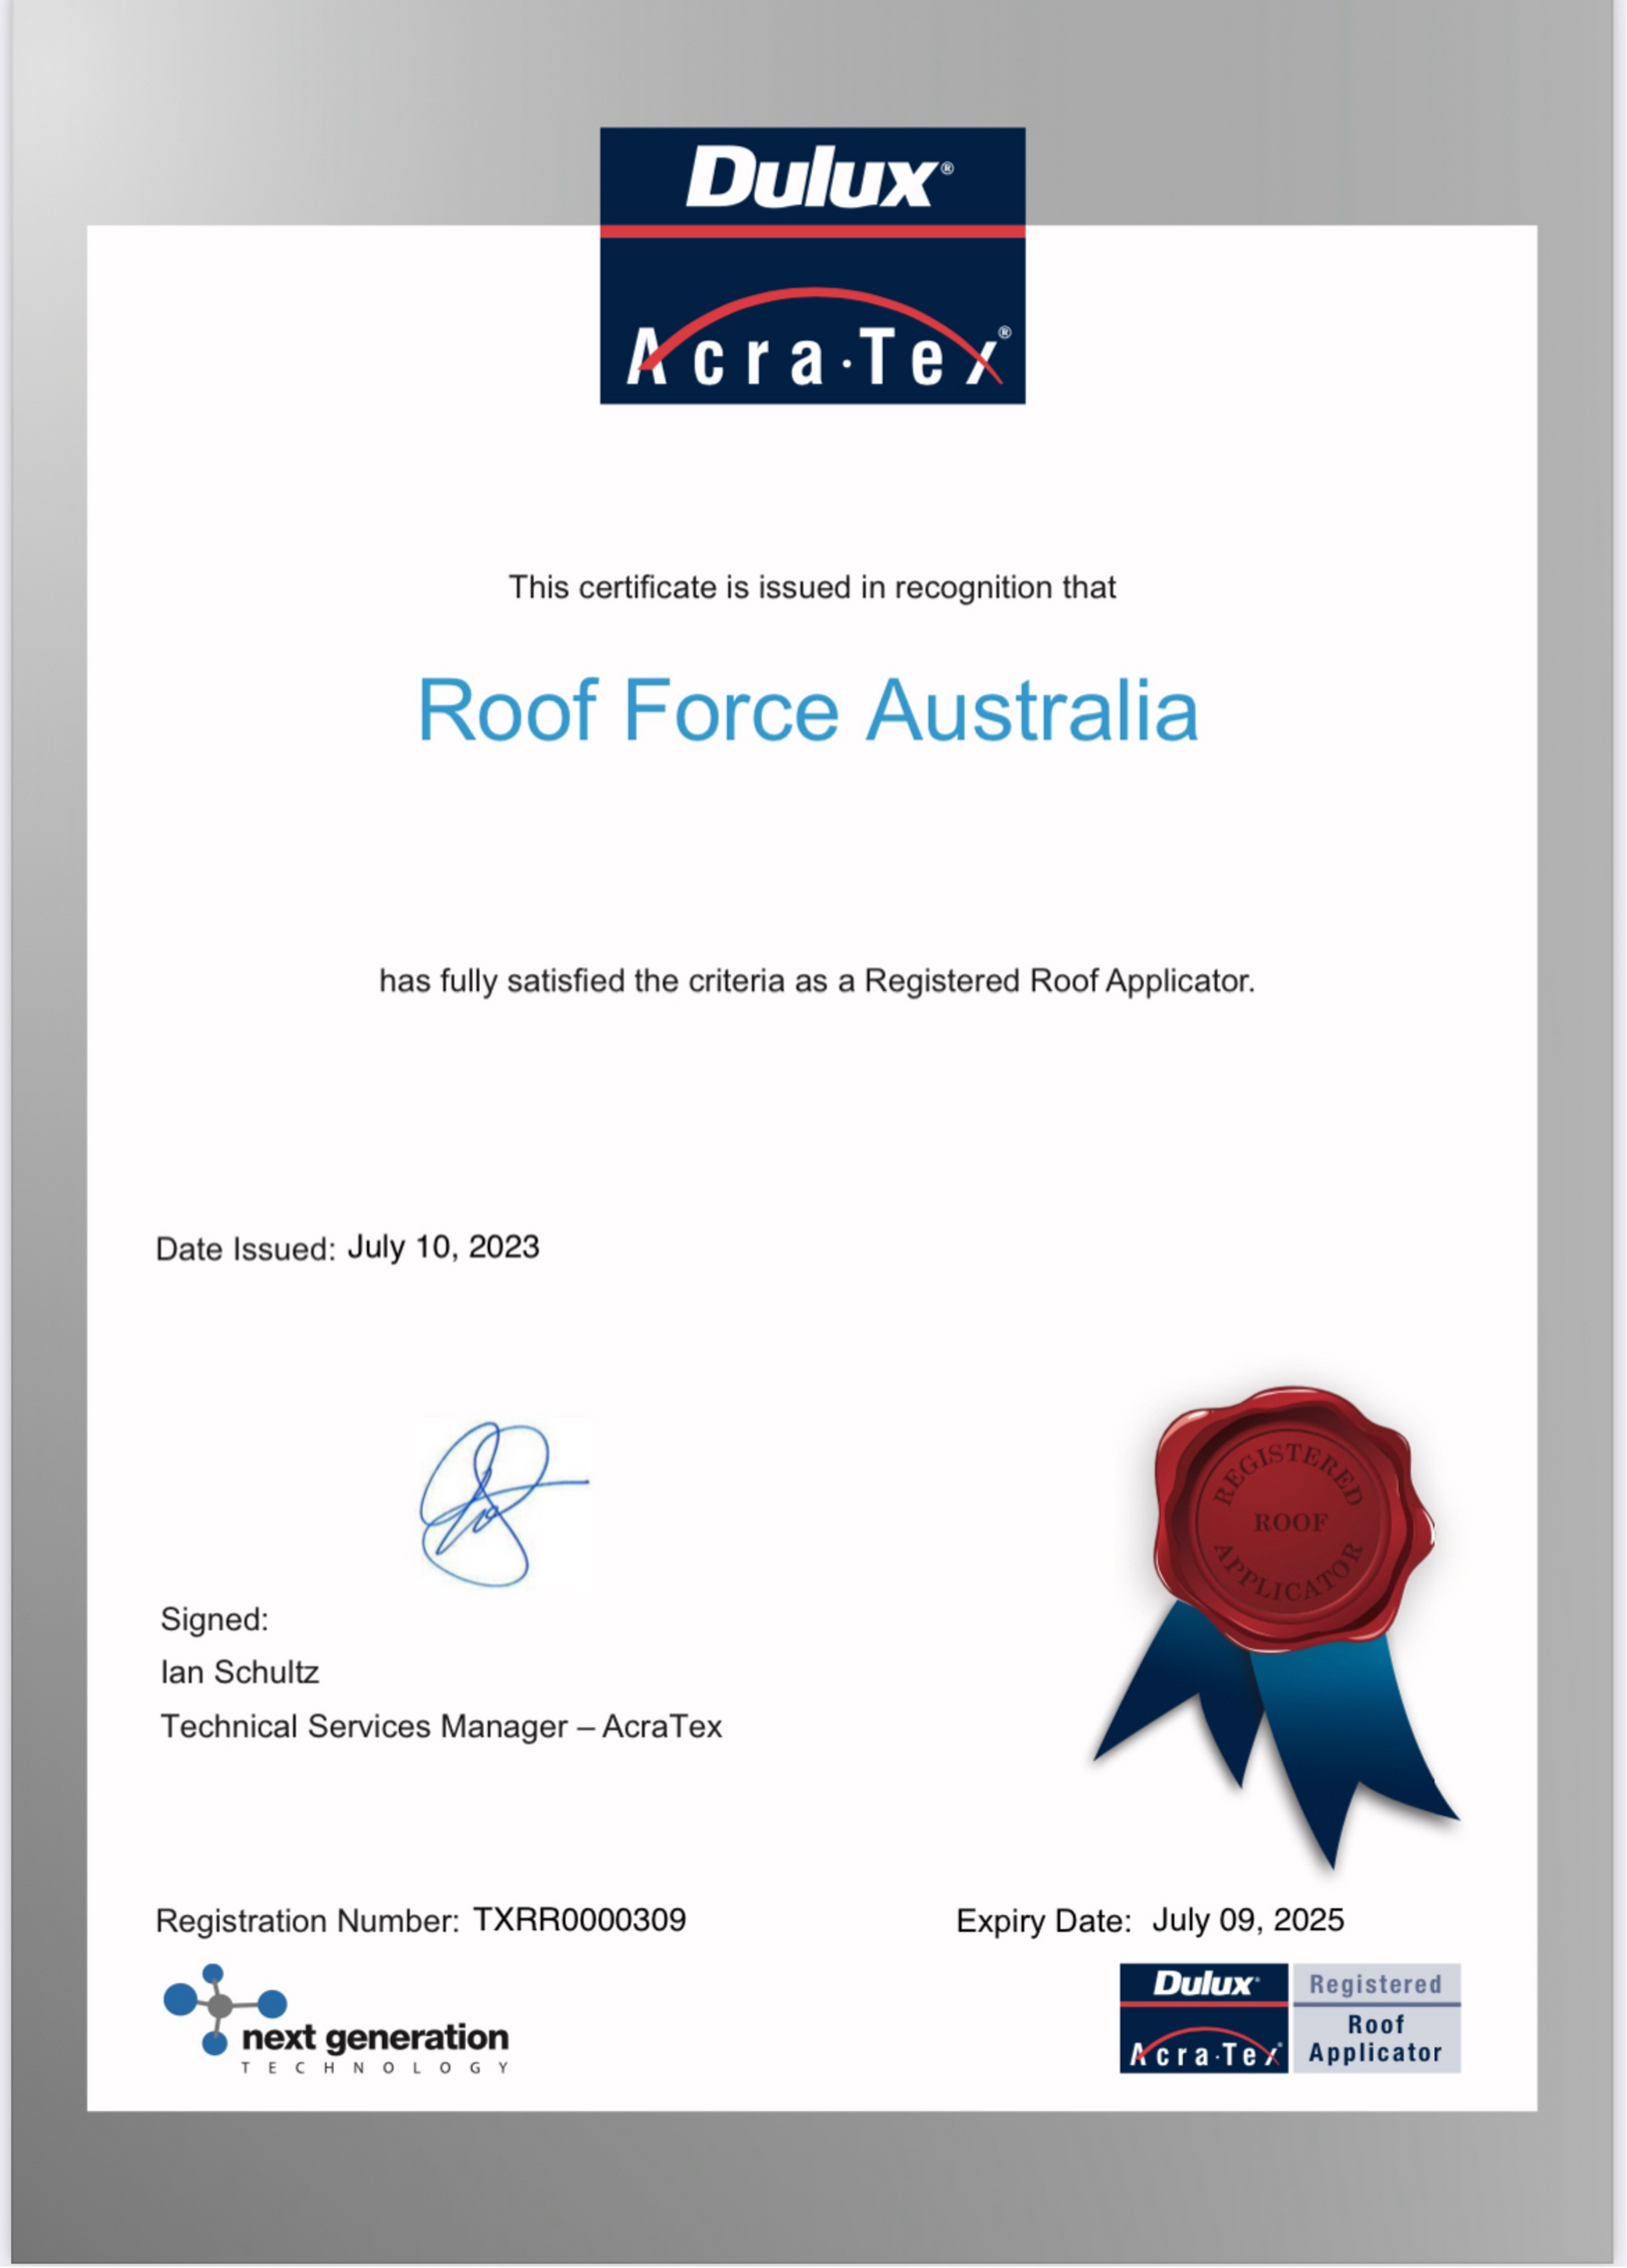
Task: Click the certificate recognition statement text
Action: pos(810,588)
